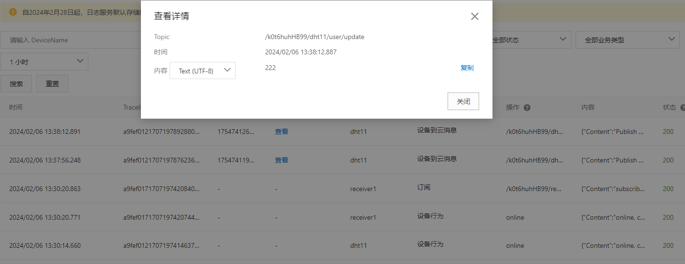The image size is (685, 264).
Task: Click the content value 222 in dialog
Action: point(270,68)
